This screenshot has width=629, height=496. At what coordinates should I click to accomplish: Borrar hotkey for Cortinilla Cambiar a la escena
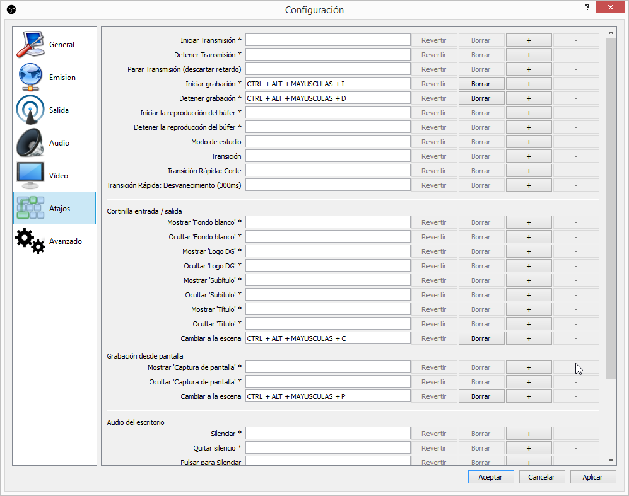(481, 338)
